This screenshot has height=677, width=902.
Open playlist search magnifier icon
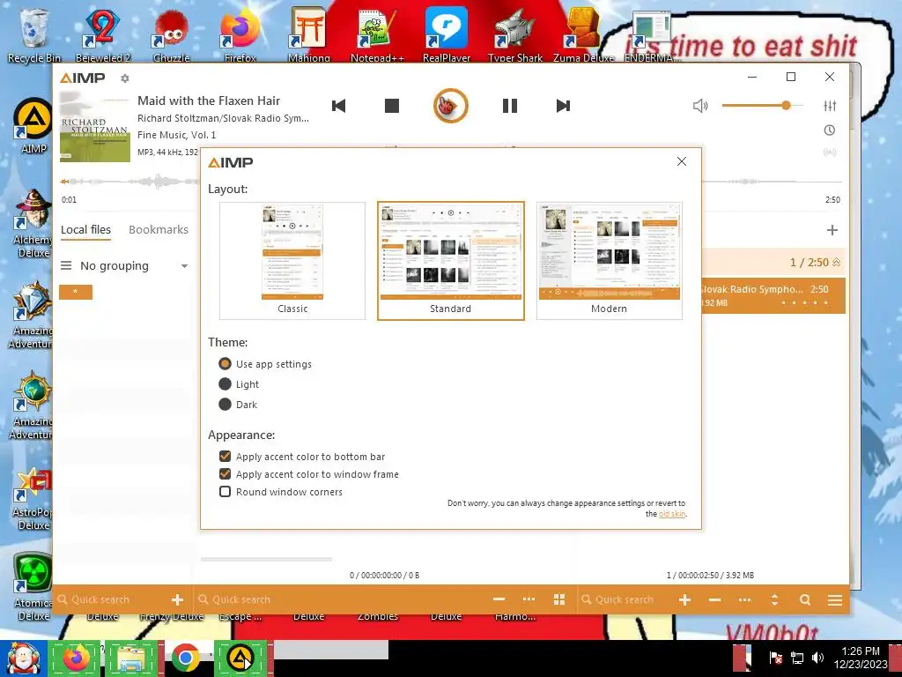[x=805, y=599]
